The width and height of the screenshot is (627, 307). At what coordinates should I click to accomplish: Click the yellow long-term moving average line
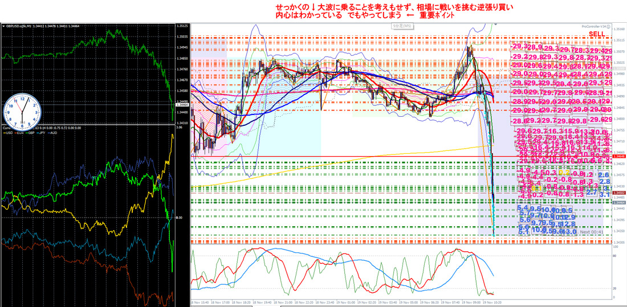pos(344,163)
